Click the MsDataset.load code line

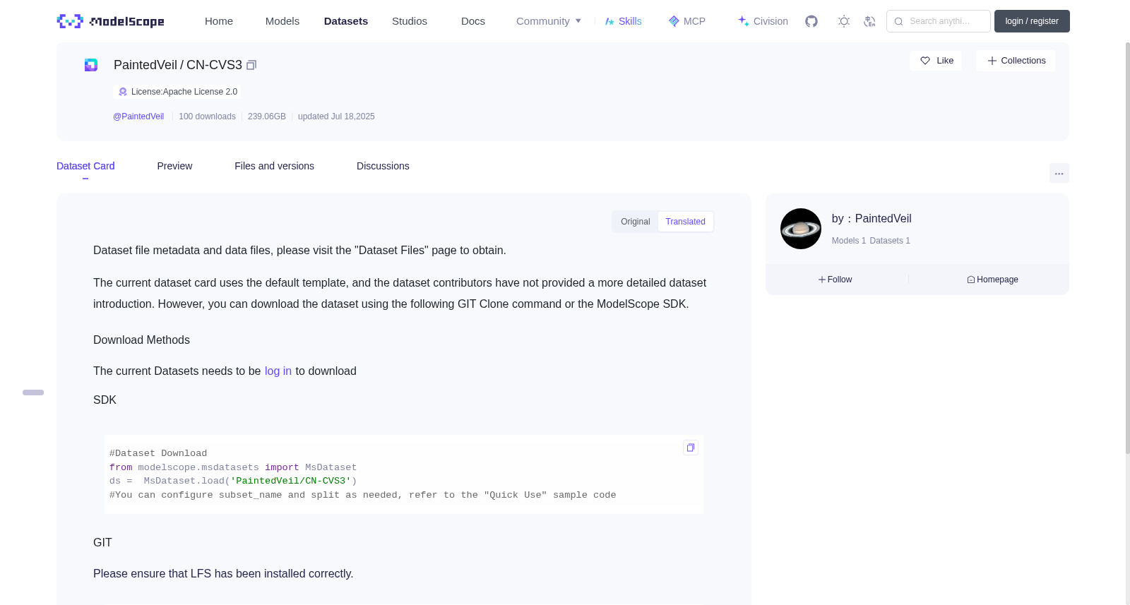pyautogui.click(x=233, y=481)
